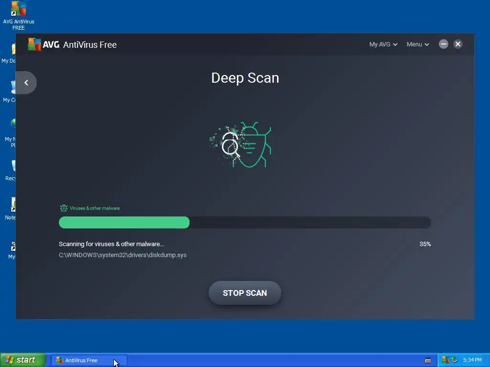Click the bug and magnifier scan animation
This screenshot has width=490, height=367.
(241, 144)
